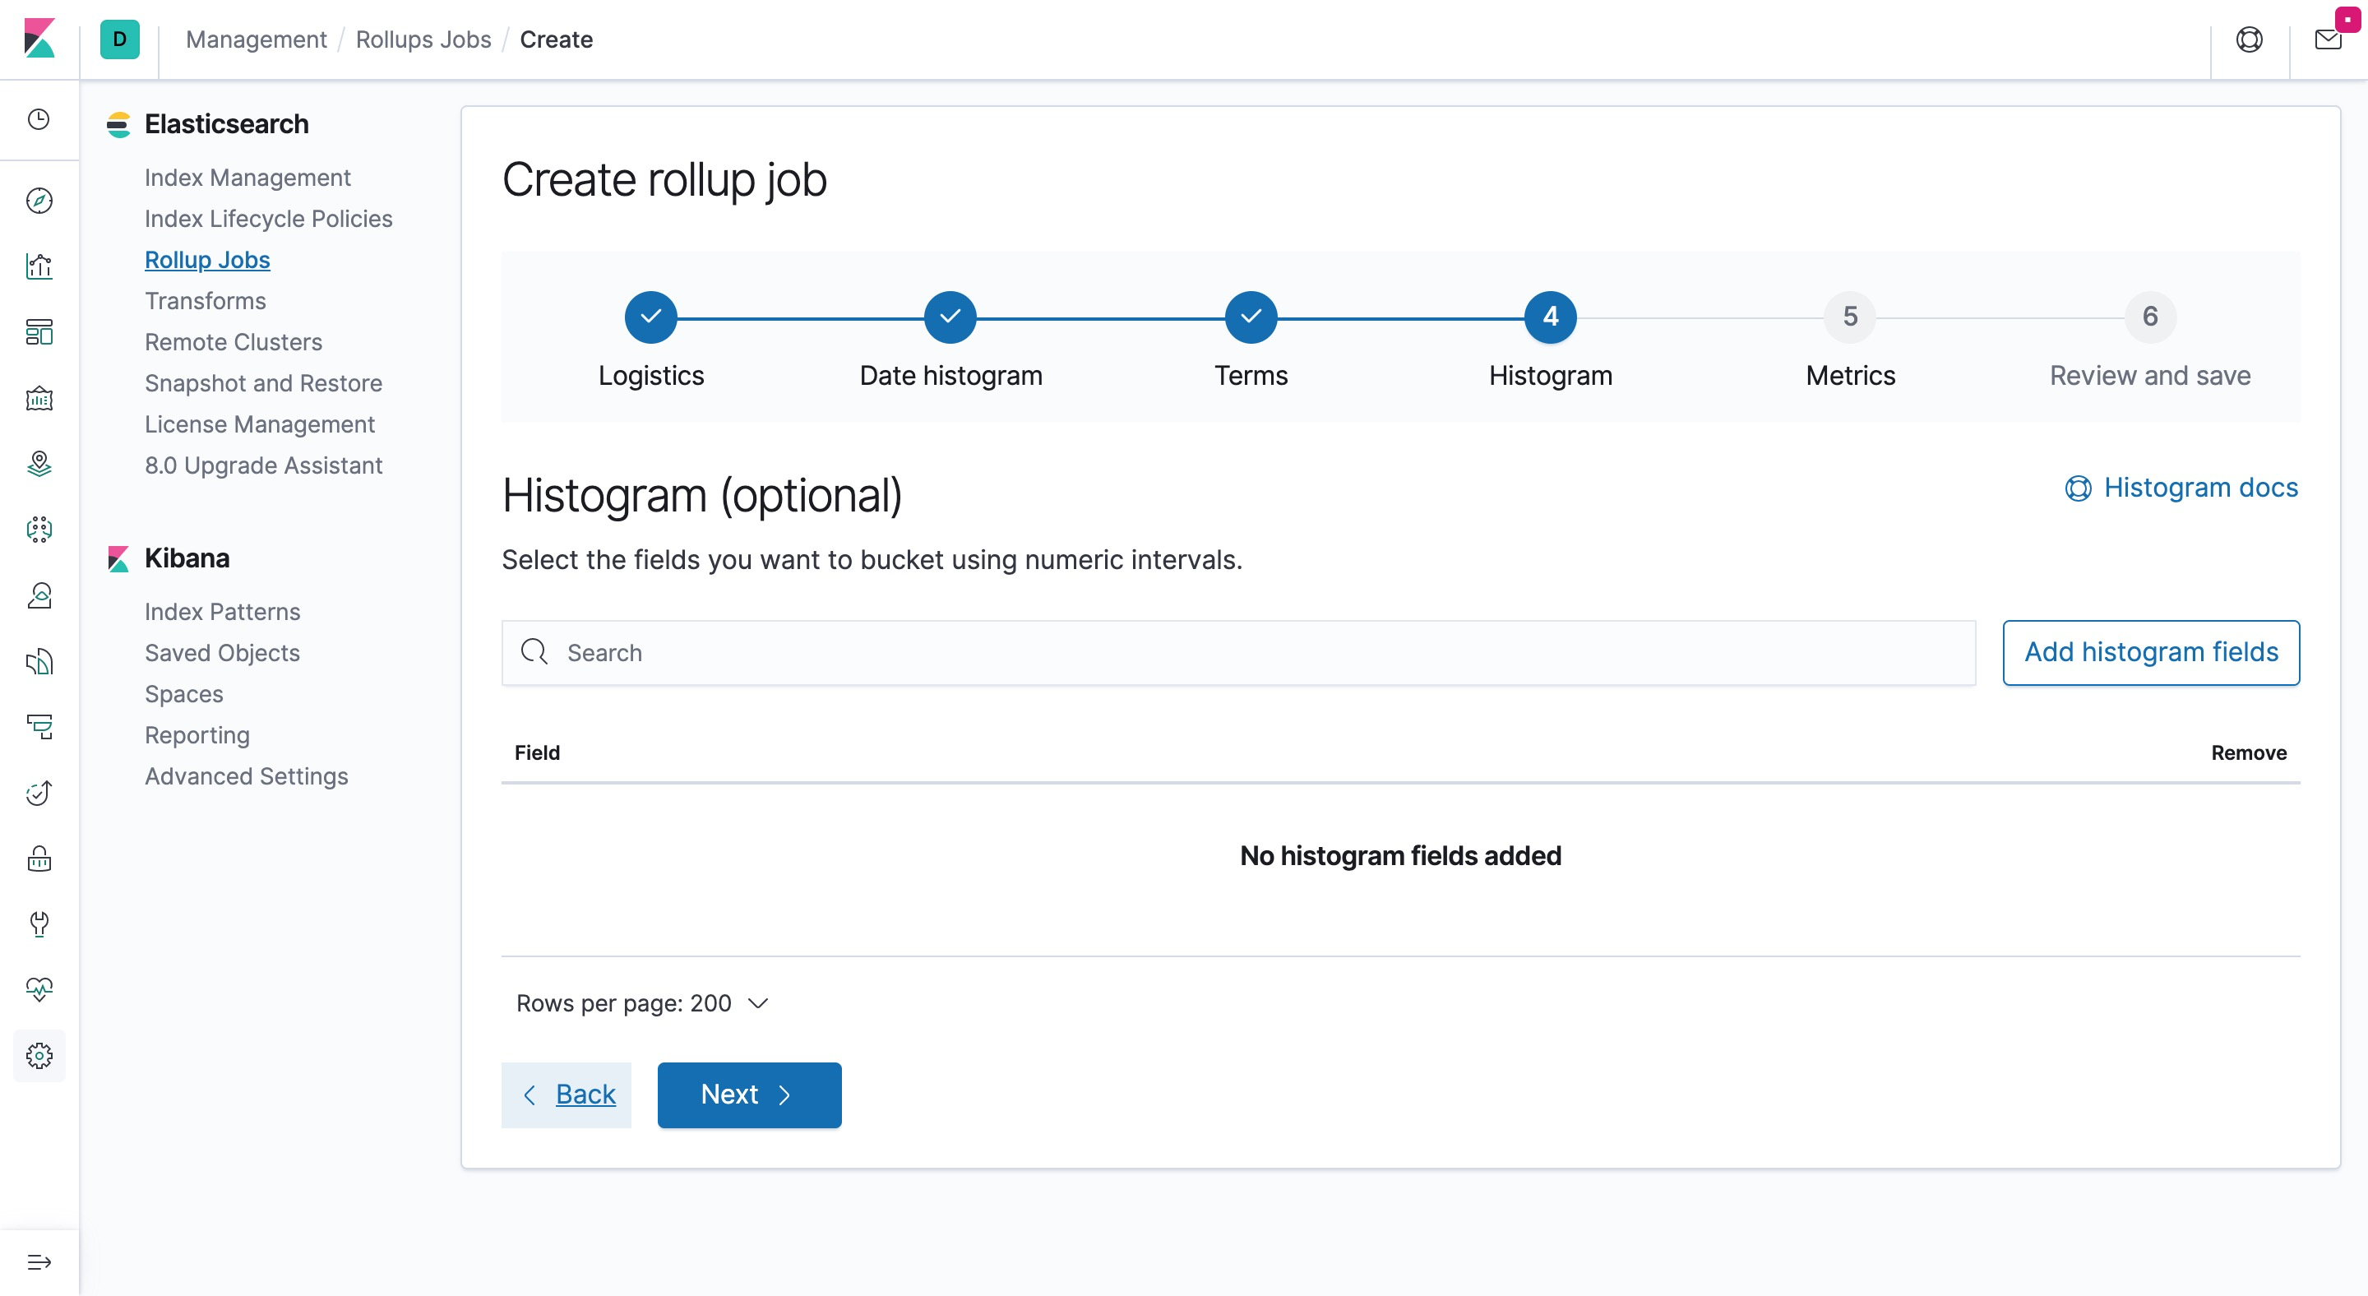Viewport: 2368px width, 1296px height.
Task: Open Rows per page dropdown
Action: tap(641, 1002)
